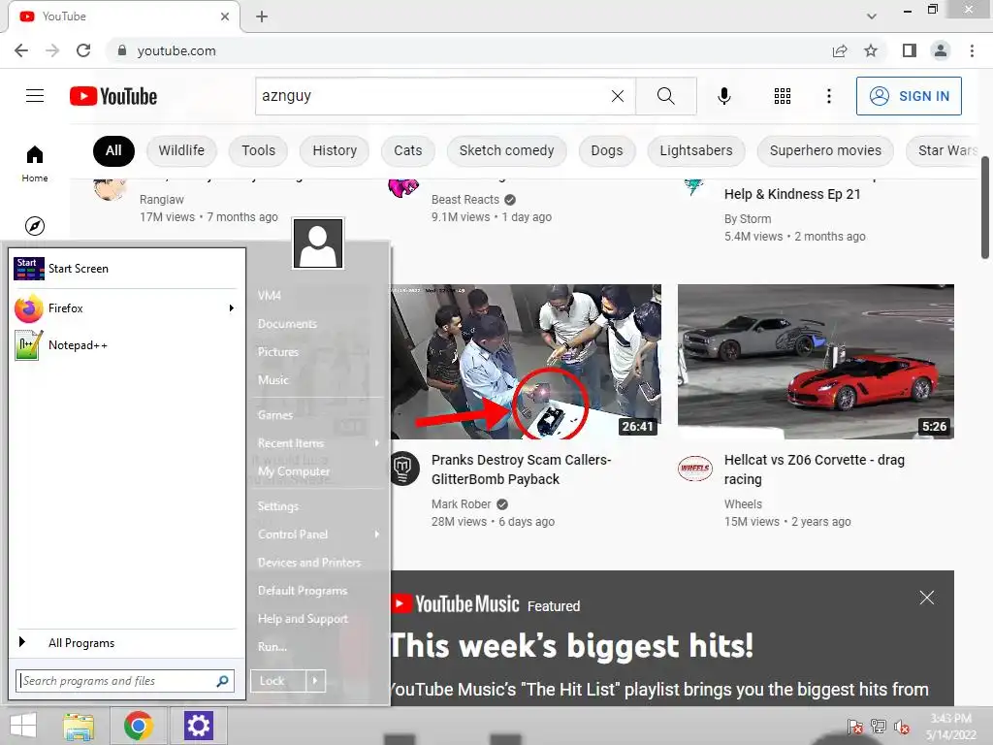Dismiss the YouTube Music featured banner
The image size is (993, 745).
926,598
